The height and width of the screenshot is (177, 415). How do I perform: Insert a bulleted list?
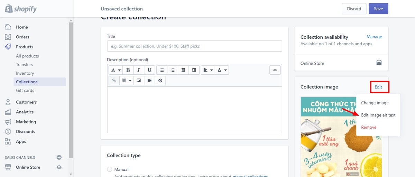(x=162, y=70)
